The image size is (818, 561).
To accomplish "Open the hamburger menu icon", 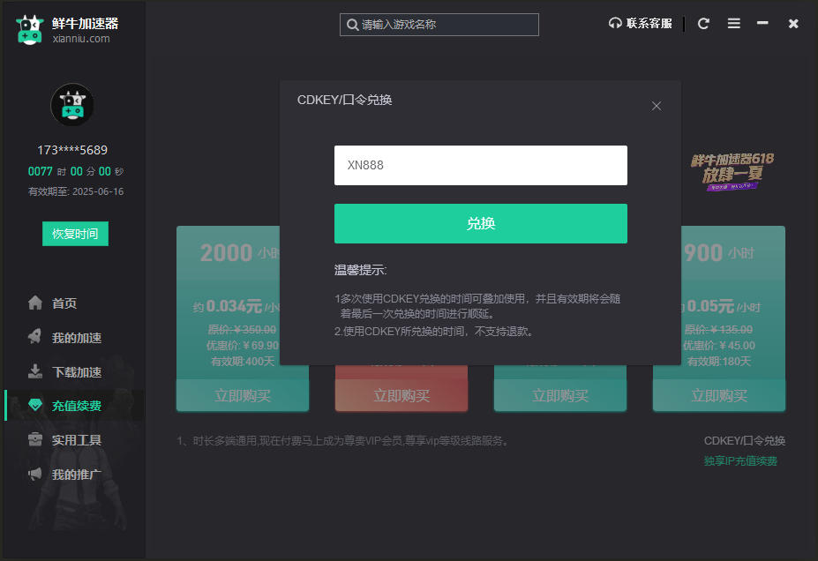I will 734,24.
